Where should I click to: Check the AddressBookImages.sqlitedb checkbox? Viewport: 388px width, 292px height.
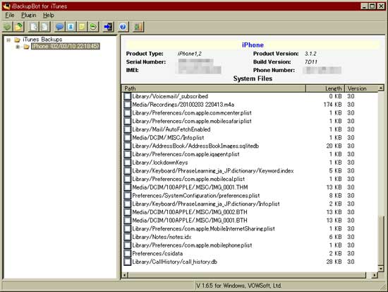127,146
